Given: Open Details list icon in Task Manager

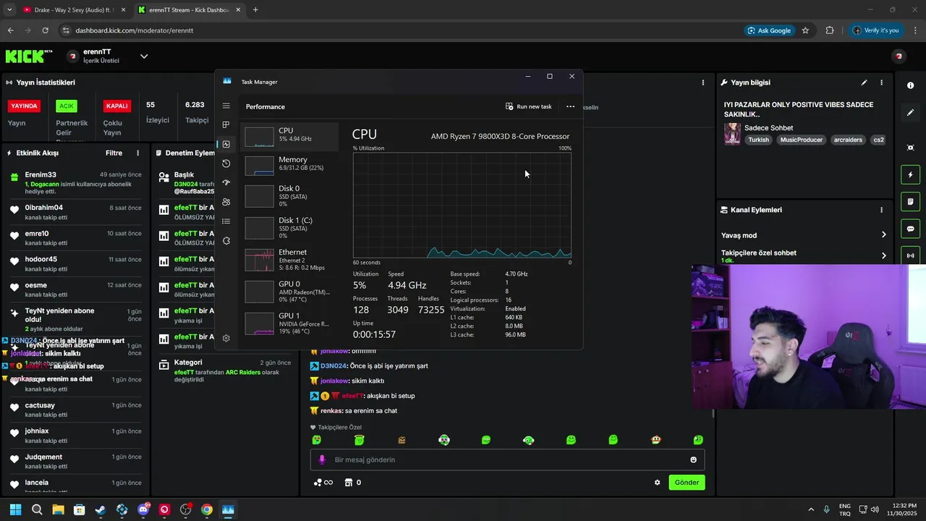Looking at the screenshot, I should tap(226, 221).
